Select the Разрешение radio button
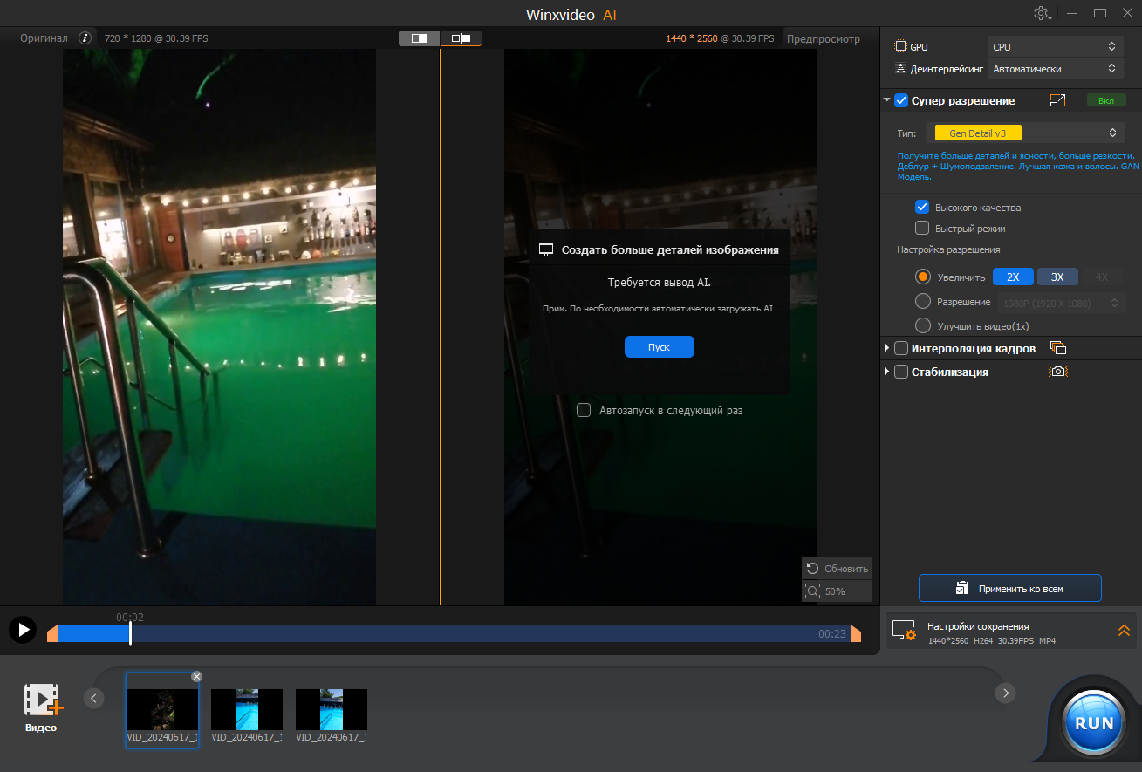 pos(922,302)
